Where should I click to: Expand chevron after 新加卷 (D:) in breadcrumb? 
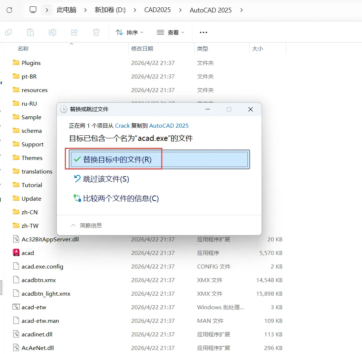coord(135,10)
